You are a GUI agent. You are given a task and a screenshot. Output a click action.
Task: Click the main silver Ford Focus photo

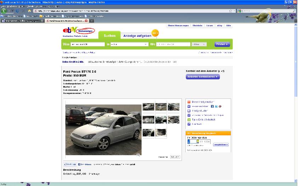coord(103,130)
